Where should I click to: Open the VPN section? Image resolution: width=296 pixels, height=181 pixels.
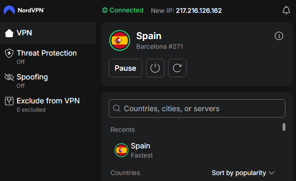[48, 33]
